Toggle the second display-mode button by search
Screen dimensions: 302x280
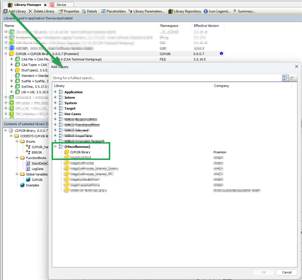pos(292,78)
